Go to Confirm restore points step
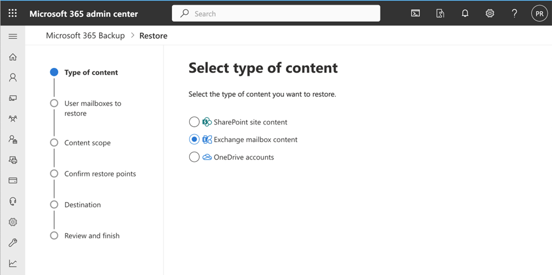The width and height of the screenshot is (552, 275). 100,174
